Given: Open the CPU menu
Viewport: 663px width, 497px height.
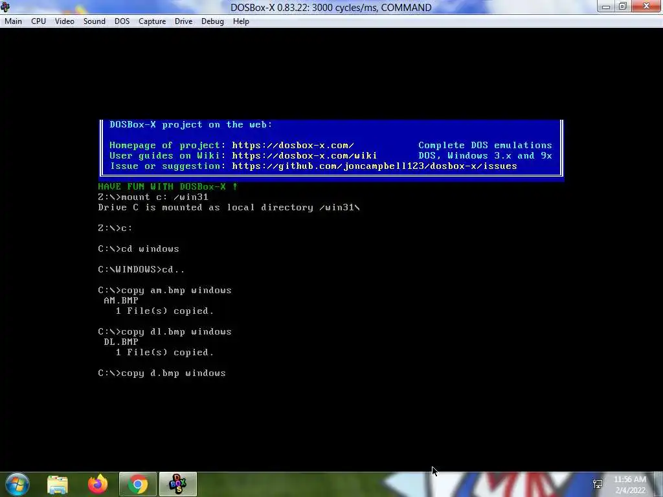Looking at the screenshot, I should [38, 21].
